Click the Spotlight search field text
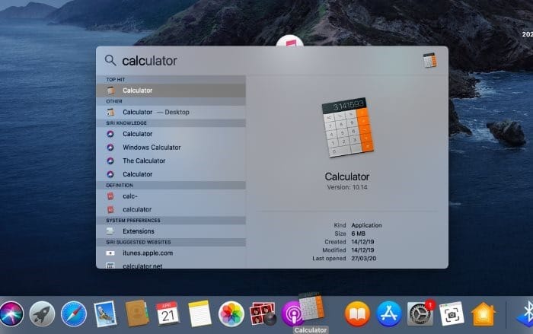Screen dimensions: 533x334 pyautogui.click(x=149, y=61)
